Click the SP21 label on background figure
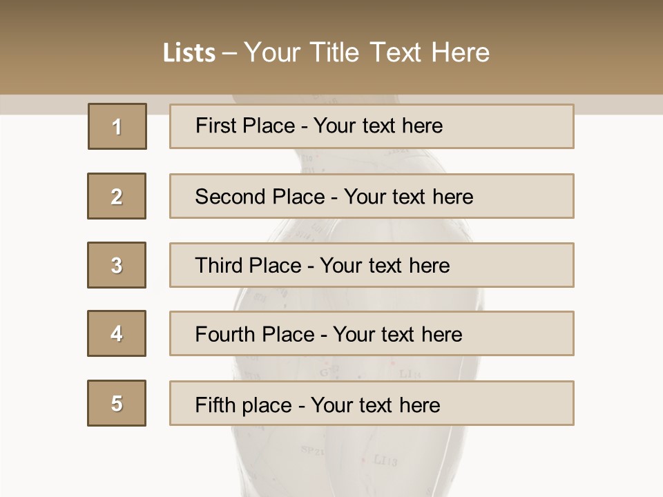 [312, 451]
